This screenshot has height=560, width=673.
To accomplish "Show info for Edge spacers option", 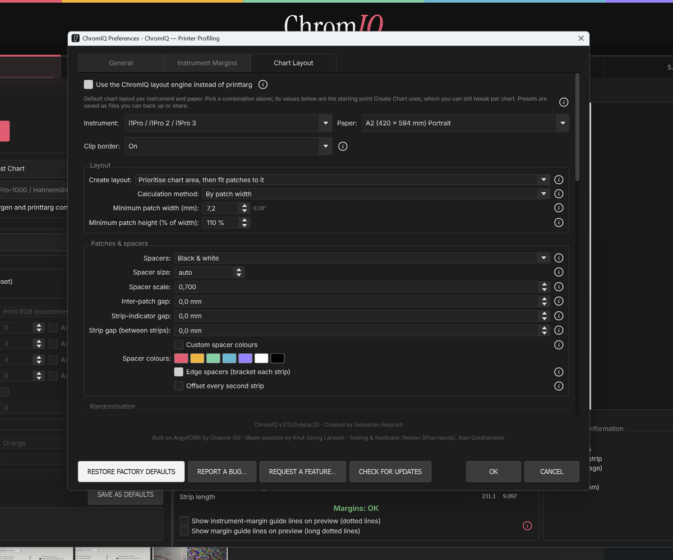I will point(559,372).
